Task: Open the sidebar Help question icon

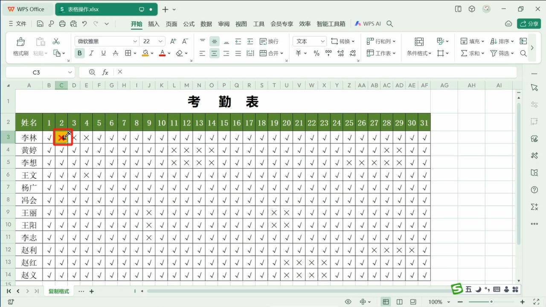Action: 534,189
